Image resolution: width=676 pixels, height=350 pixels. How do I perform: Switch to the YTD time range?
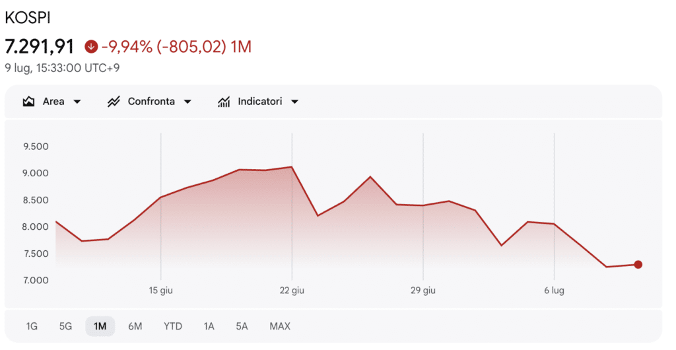173,326
